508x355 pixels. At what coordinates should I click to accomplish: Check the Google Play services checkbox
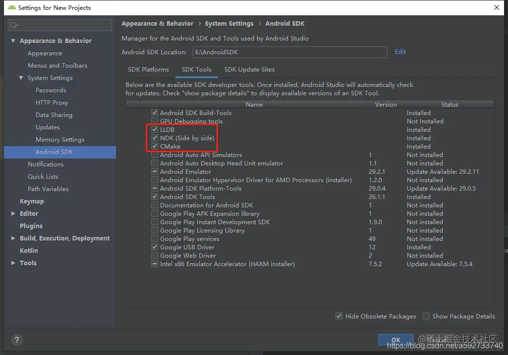point(155,238)
